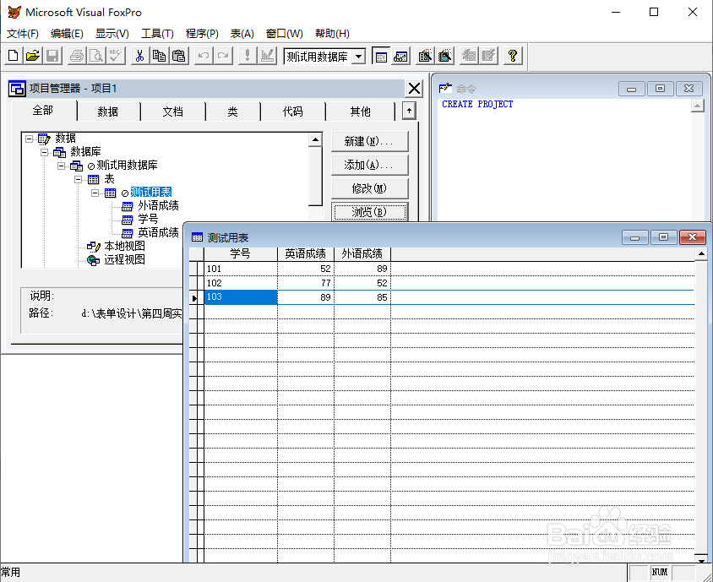This screenshot has height=582, width=713.
Task: Click the 修改(M) button
Action: point(370,188)
